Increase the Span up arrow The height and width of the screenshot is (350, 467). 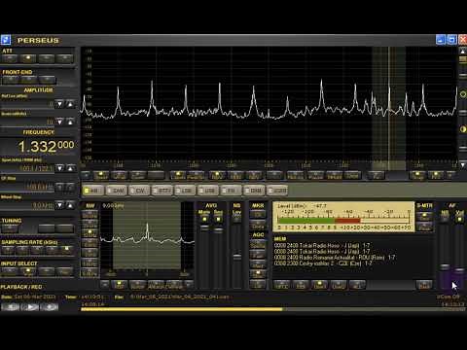70,168
